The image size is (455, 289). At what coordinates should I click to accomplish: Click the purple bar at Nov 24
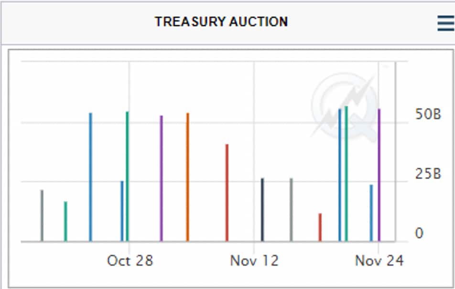pyautogui.click(x=379, y=175)
